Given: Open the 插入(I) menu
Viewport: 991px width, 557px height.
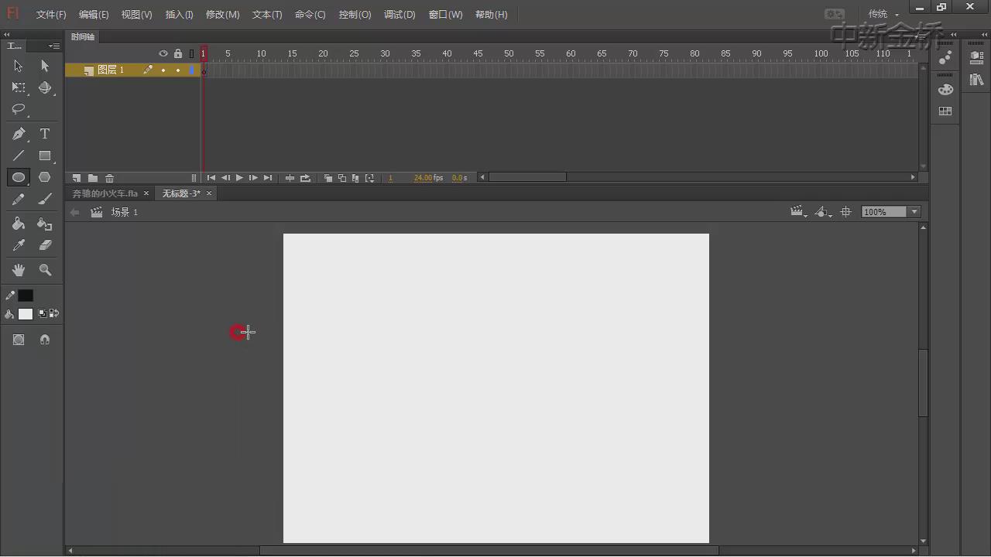Looking at the screenshot, I should pos(180,15).
